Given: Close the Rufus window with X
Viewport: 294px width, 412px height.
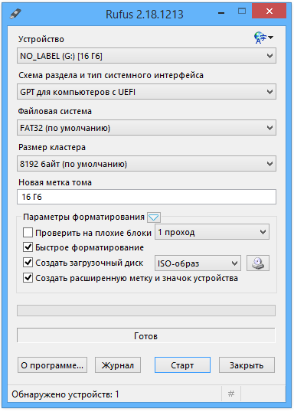Looking at the screenshot, I should (x=269, y=11).
